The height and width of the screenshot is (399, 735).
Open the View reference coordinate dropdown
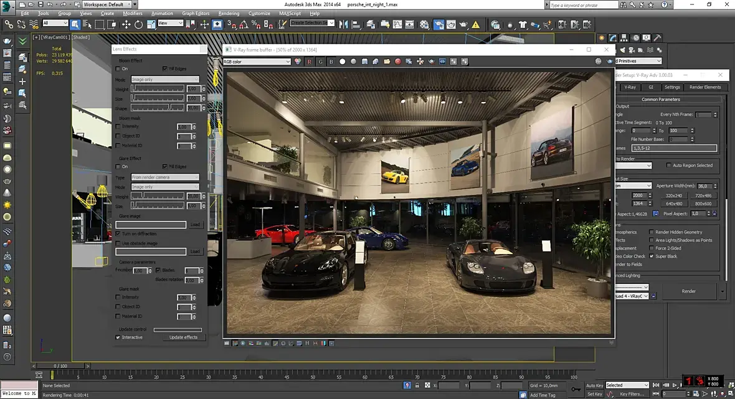(x=170, y=24)
